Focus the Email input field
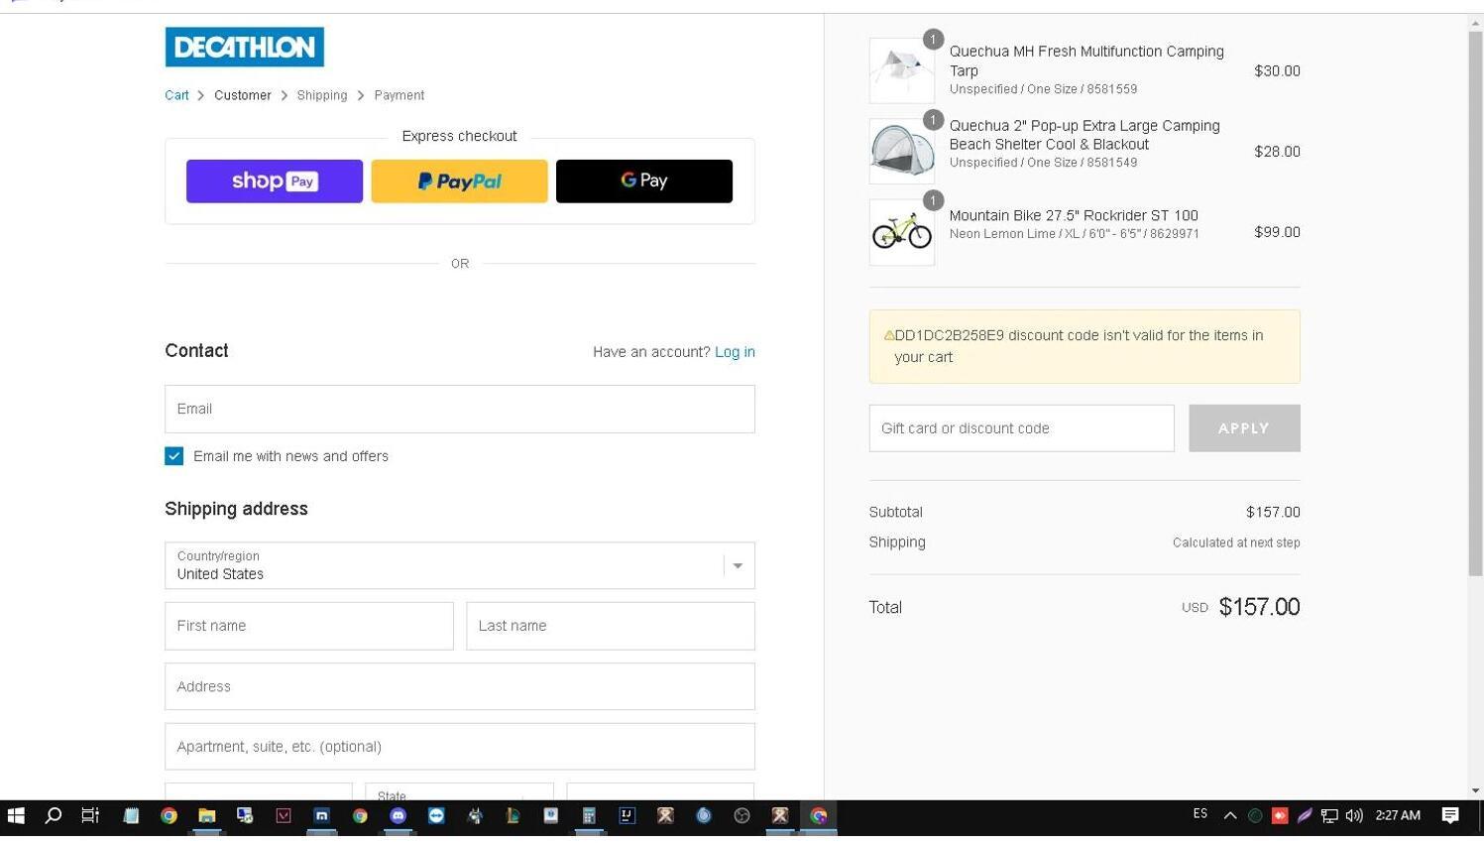Image resolution: width=1484 pixels, height=843 pixels. pos(460,409)
